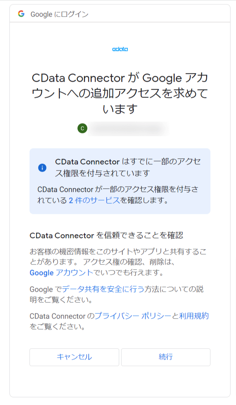Image resolution: width=236 pixels, height=405 pixels.
Task: Click the CData logo above the heading
Action: (120, 49)
